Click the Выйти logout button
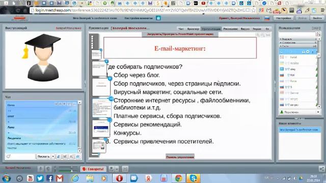326x183 pixels. pyautogui.click(x=317, y=18)
